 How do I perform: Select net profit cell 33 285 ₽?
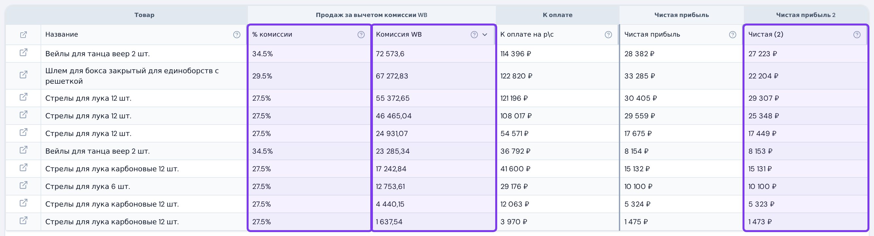639,76
